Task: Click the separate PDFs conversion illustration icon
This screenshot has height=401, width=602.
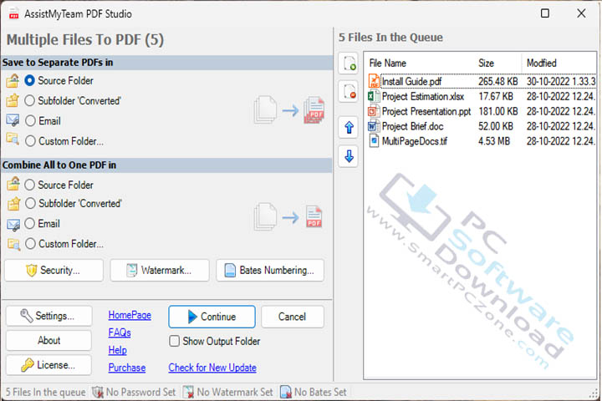Action: tap(289, 110)
